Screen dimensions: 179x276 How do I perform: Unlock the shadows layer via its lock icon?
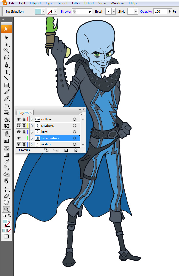click(x=24, y=126)
